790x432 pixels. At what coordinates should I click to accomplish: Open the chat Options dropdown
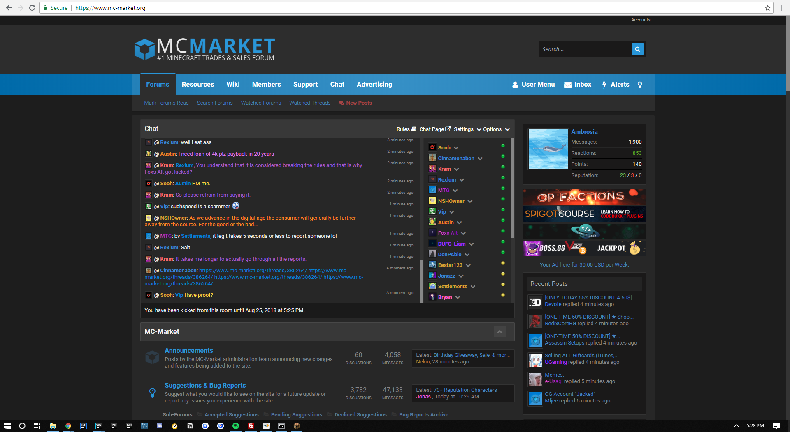point(497,129)
